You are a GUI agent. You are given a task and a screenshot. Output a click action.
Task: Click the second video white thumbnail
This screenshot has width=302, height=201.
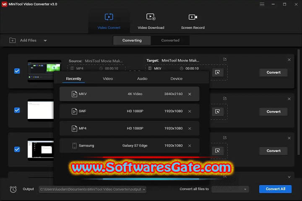pyautogui.click(x=41, y=110)
